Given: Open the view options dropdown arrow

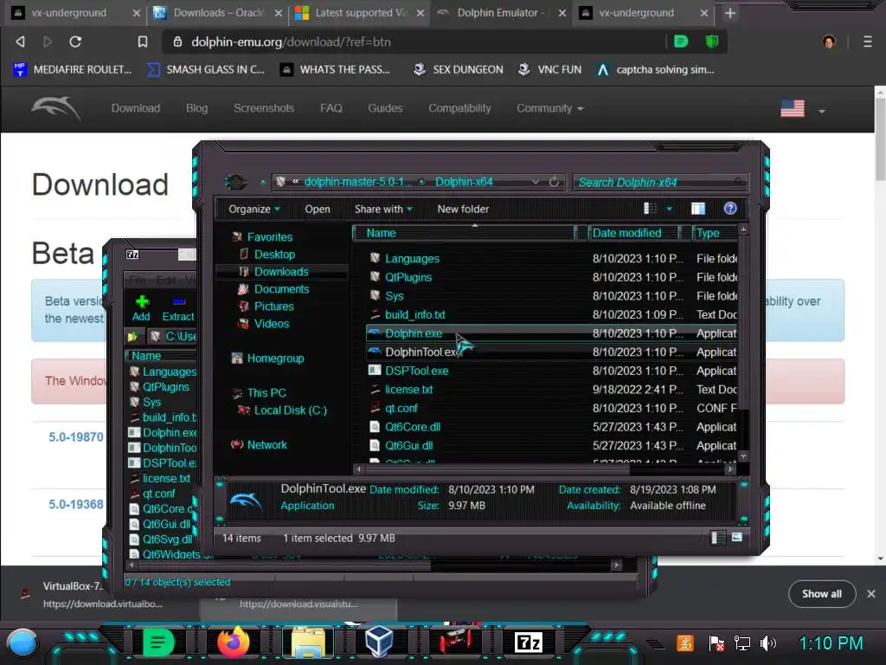Looking at the screenshot, I should 670,210.
